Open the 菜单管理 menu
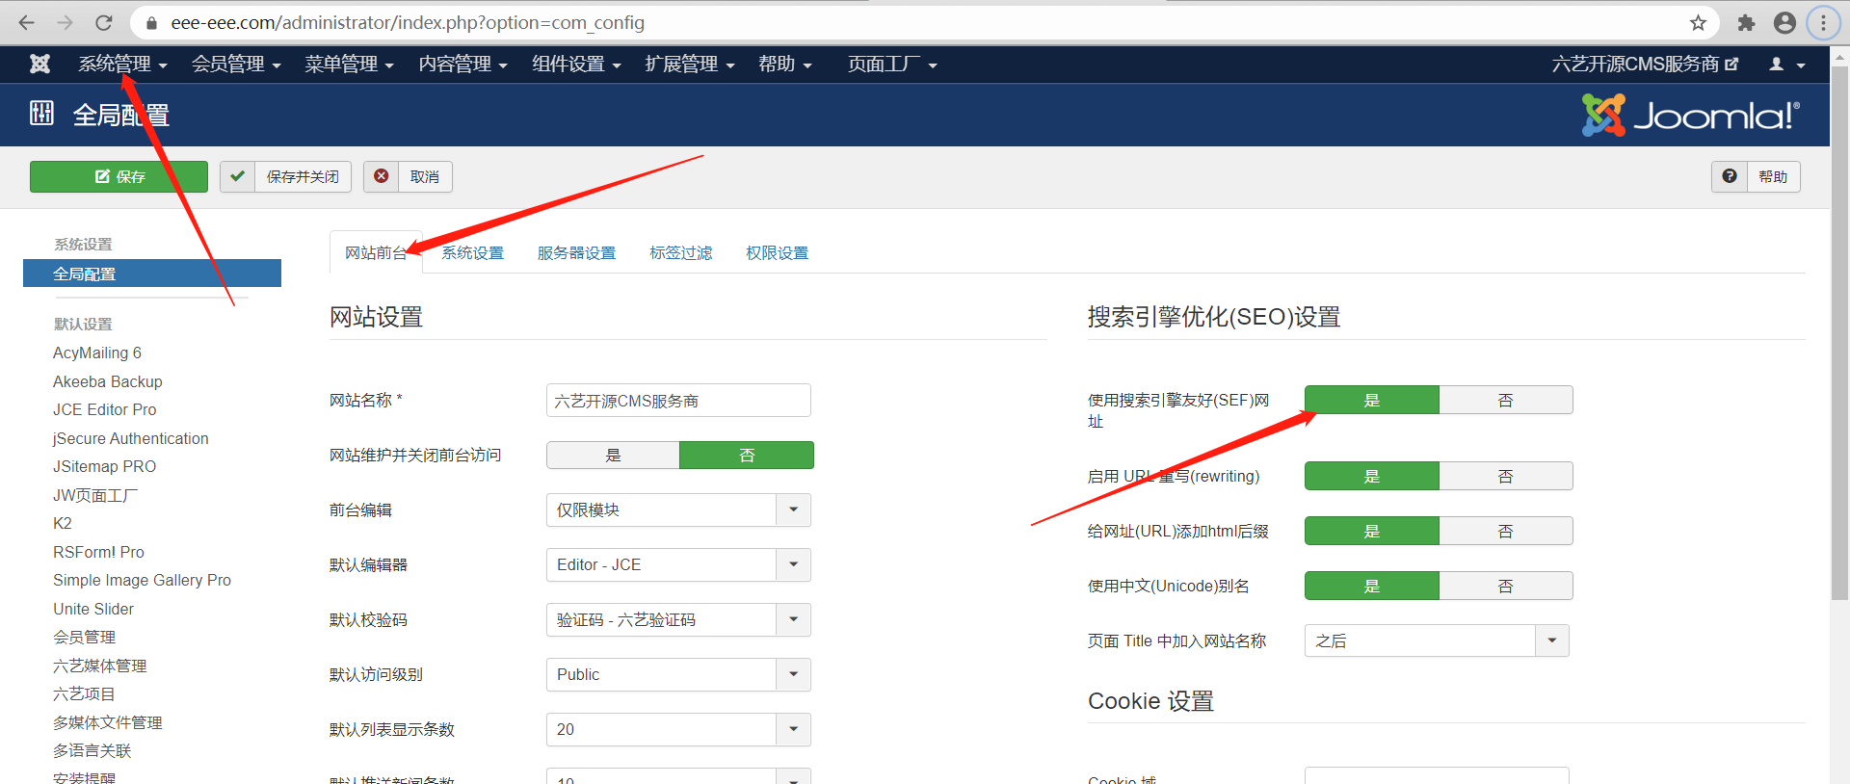The width and height of the screenshot is (1850, 784). coord(349,64)
